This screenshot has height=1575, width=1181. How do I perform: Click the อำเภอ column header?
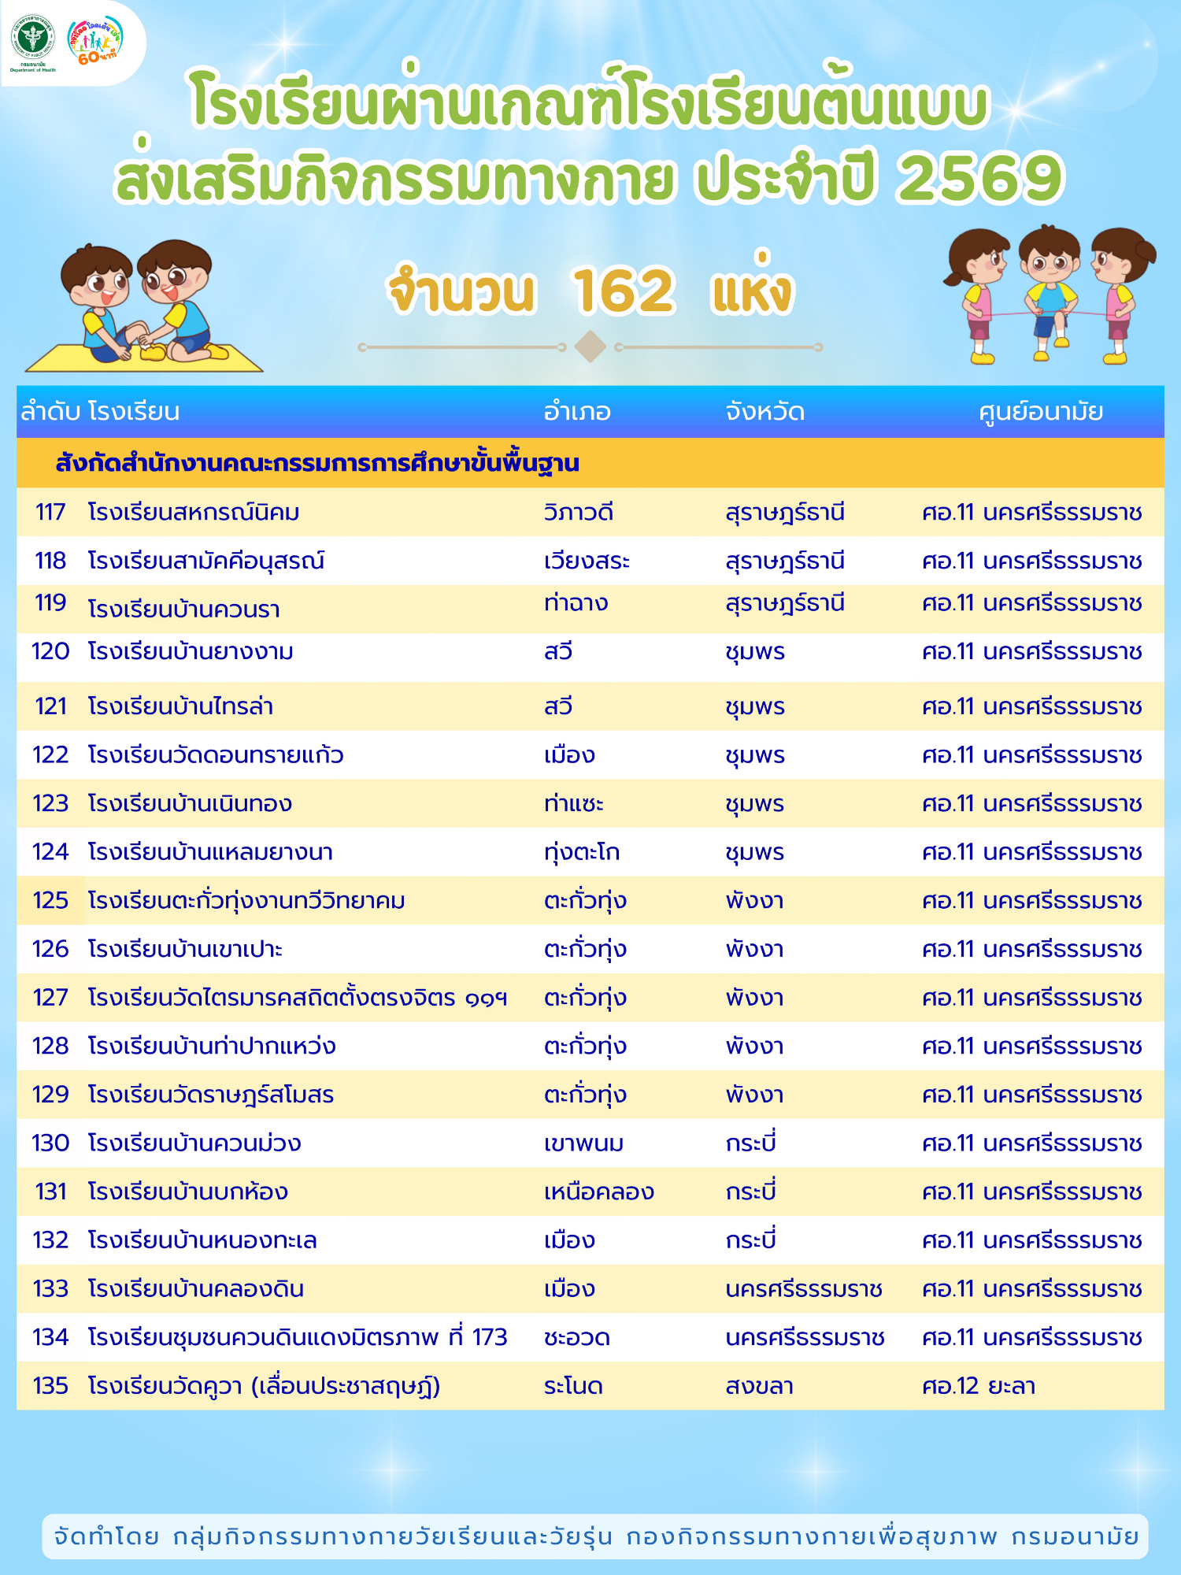577,412
